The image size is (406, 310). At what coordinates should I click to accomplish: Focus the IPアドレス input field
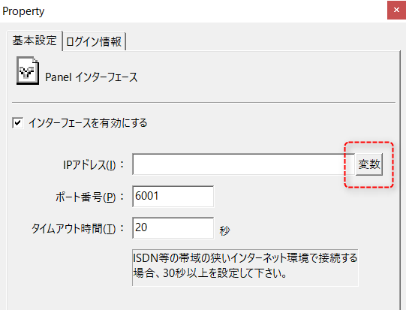(x=244, y=164)
